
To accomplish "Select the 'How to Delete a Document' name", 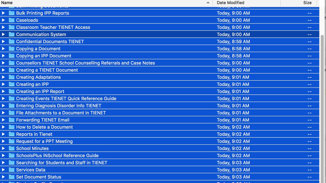I will pyautogui.click(x=44, y=127).
